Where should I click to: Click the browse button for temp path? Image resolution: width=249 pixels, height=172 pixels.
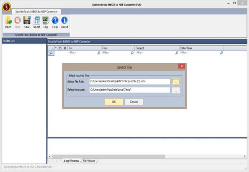click(176, 91)
